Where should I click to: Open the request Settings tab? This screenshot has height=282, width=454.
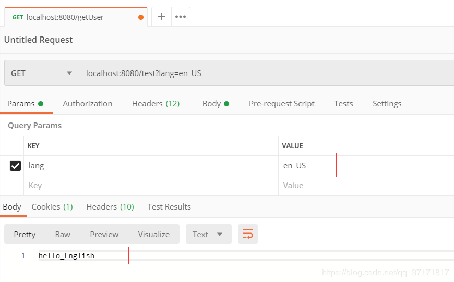click(387, 103)
